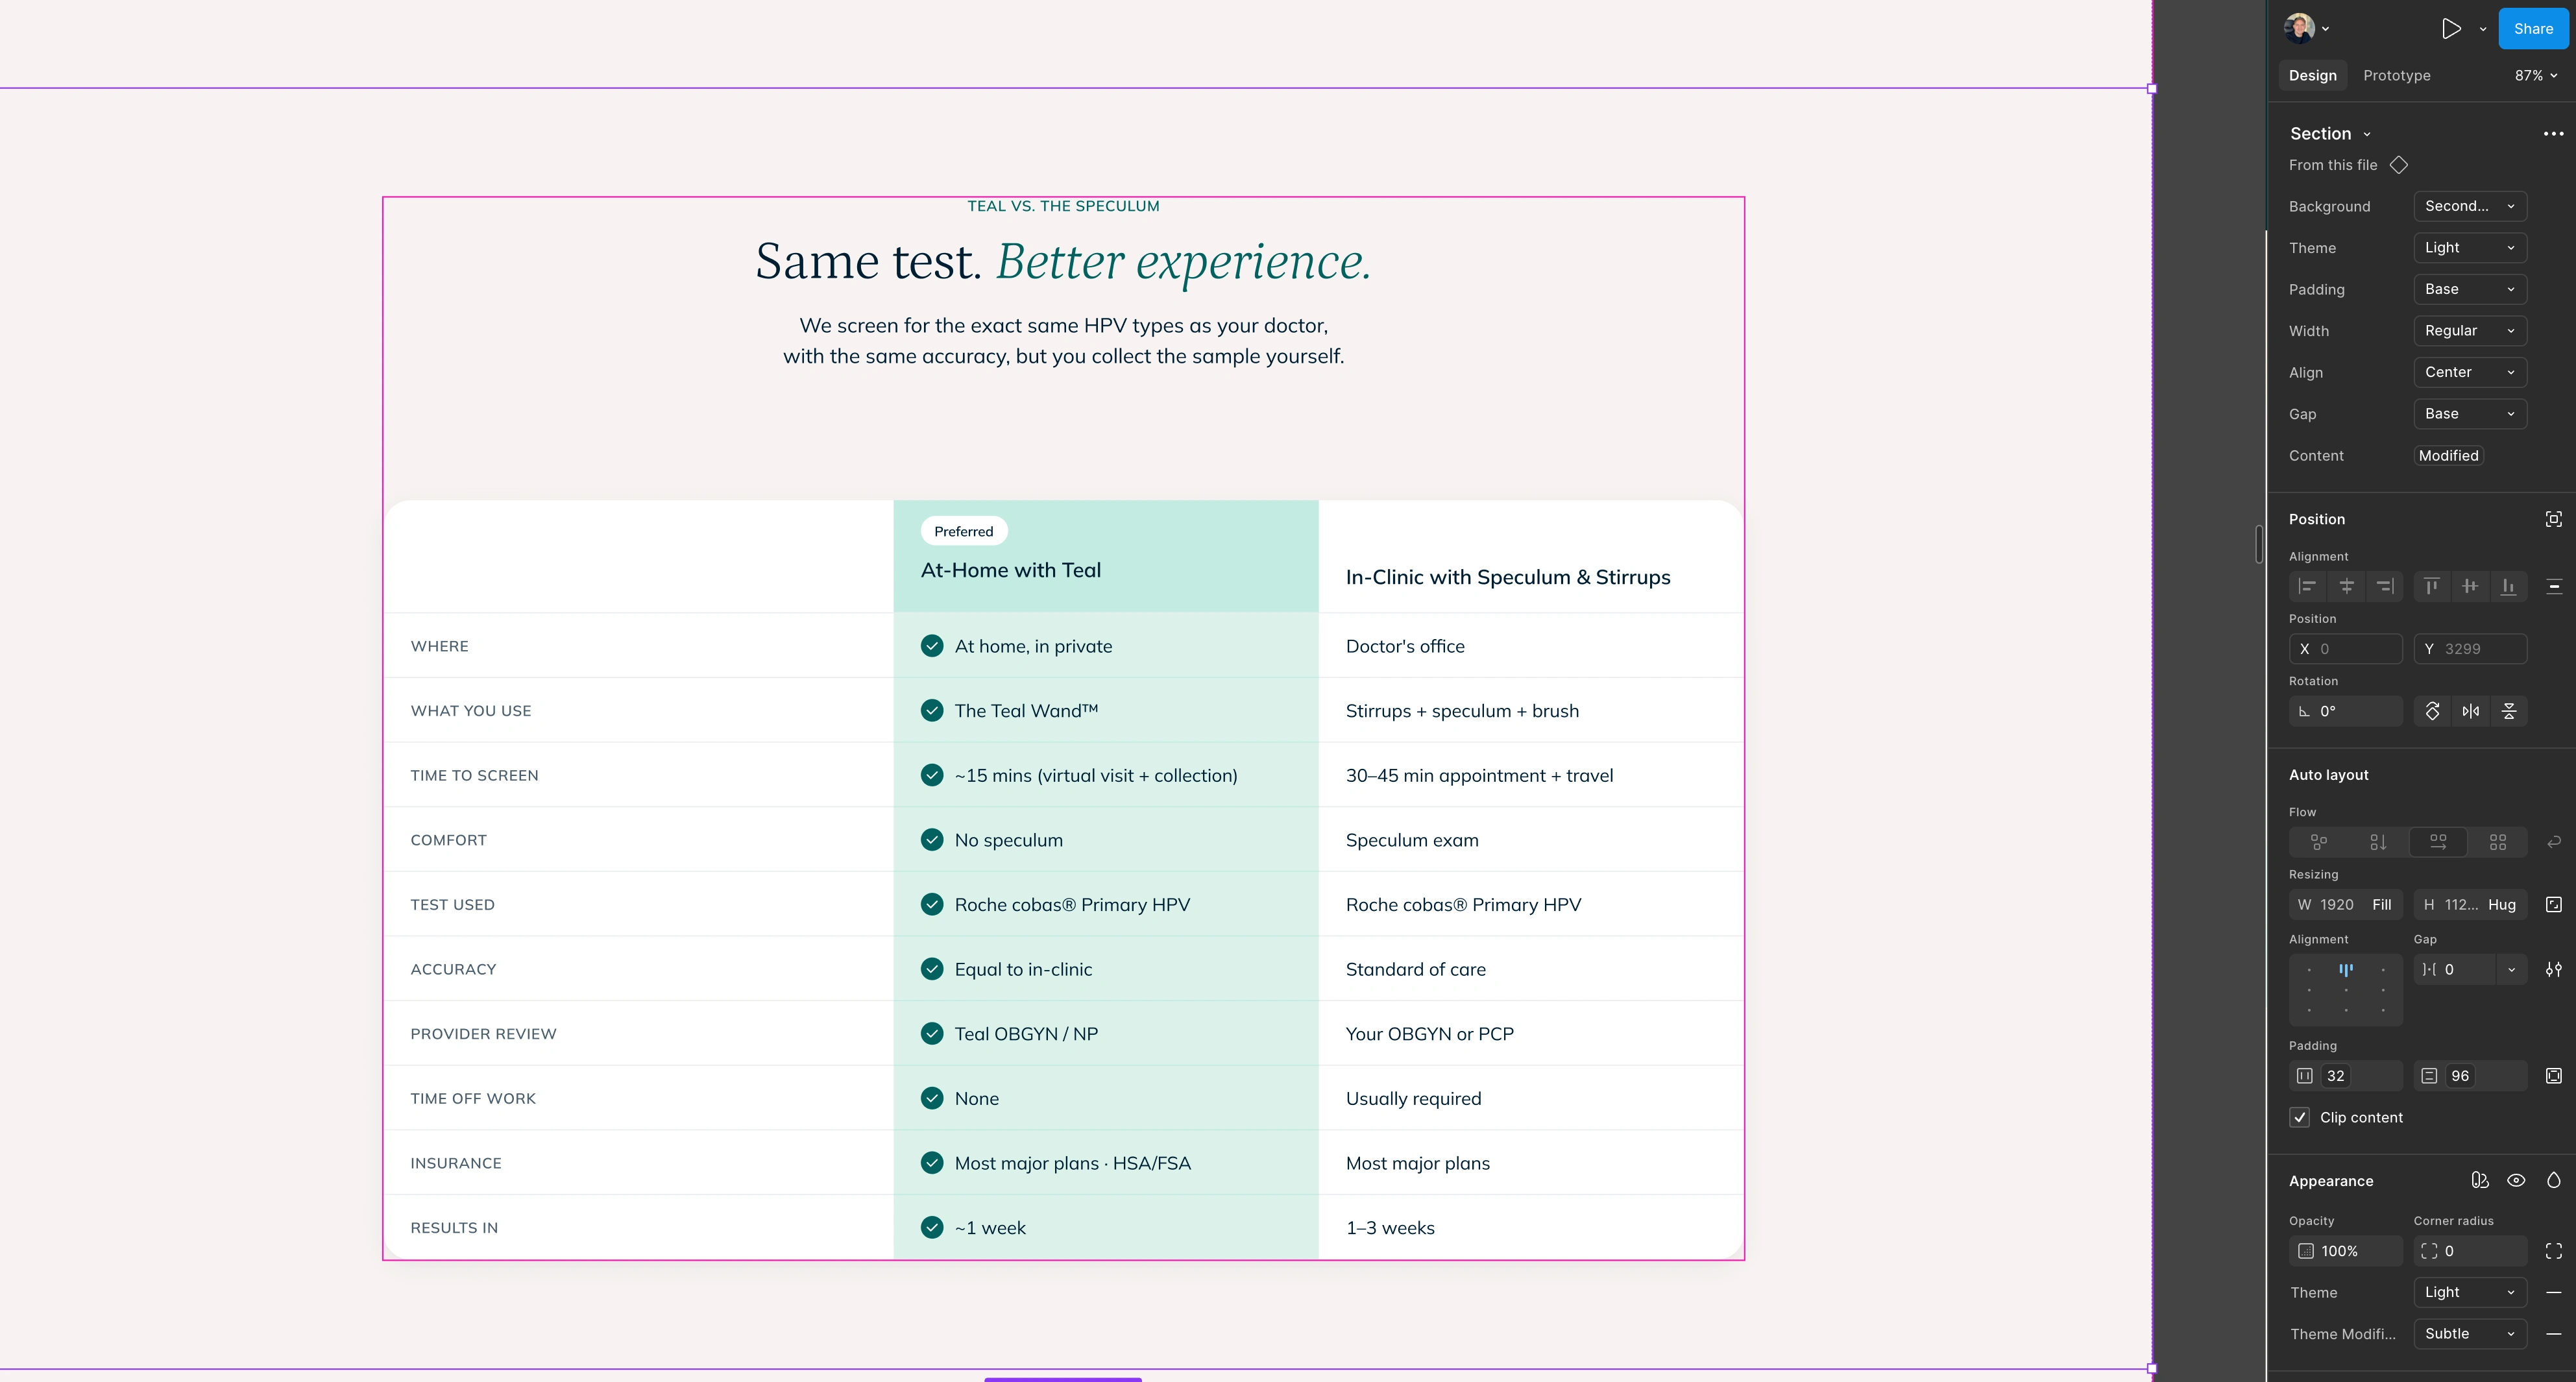Toggle layer visibility eye in Appearance

pyautogui.click(x=2516, y=1181)
